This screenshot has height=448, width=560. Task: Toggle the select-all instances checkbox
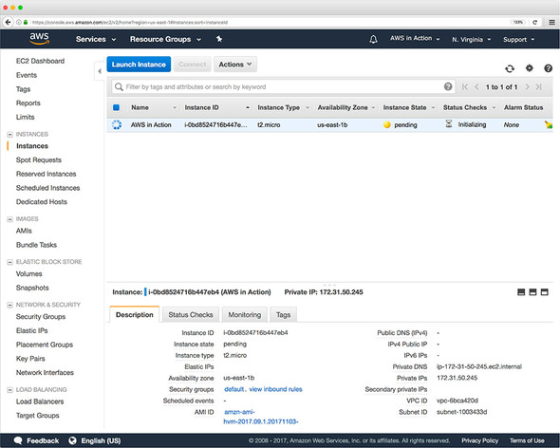click(x=116, y=107)
